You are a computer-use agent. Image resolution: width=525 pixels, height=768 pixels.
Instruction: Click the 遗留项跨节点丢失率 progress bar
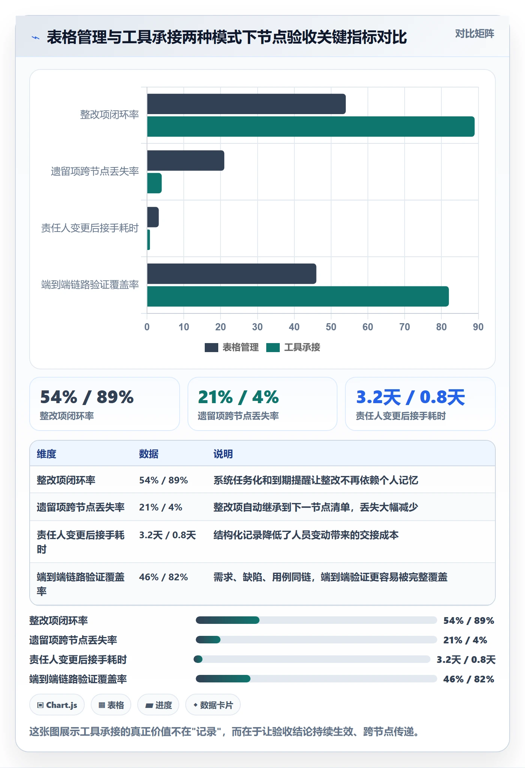[316, 640]
